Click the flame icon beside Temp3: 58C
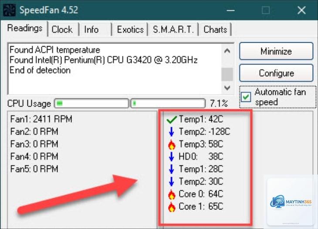 click(172, 145)
